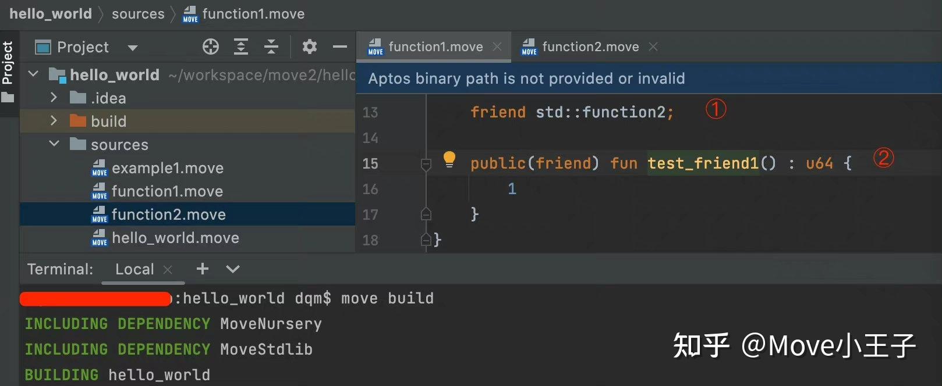Select the Local terminal tab
The height and width of the screenshot is (386, 942).
(134, 269)
